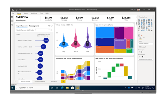Select the Stacked bar chart visualization
Image resolution: width=168 pixels, height=94 pixels.
click(x=139, y=20)
